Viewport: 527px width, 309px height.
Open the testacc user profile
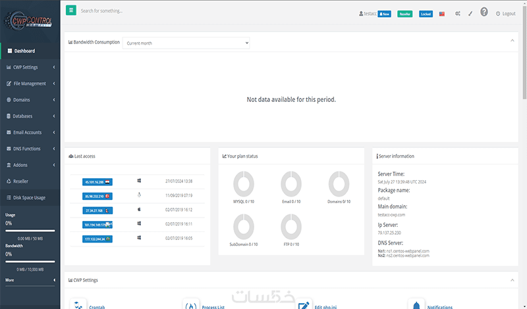pos(368,14)
